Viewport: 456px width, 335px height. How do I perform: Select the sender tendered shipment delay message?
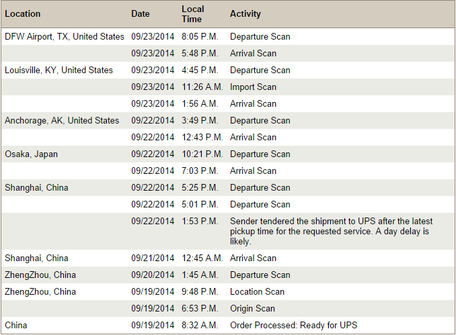tap(332, 232)
